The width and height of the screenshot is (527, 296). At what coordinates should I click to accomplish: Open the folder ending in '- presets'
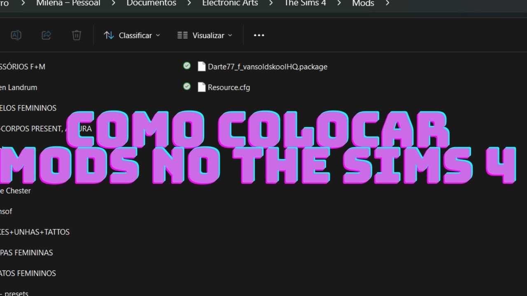(14, 293)
